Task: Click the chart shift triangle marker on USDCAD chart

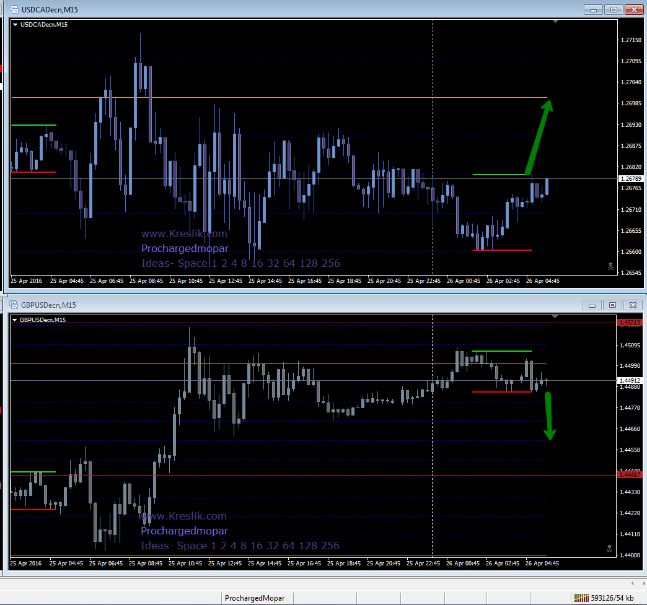Action: coord(555,21)
